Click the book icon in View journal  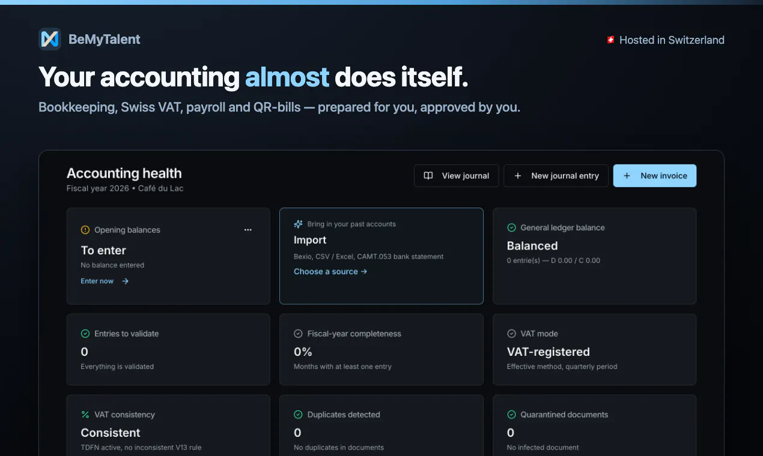pyautogui.click(x=428, y=176)
